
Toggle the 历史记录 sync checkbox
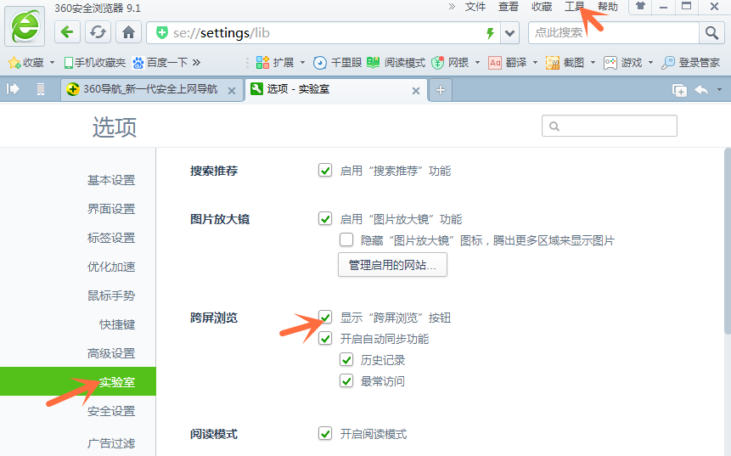pos(346,360)
